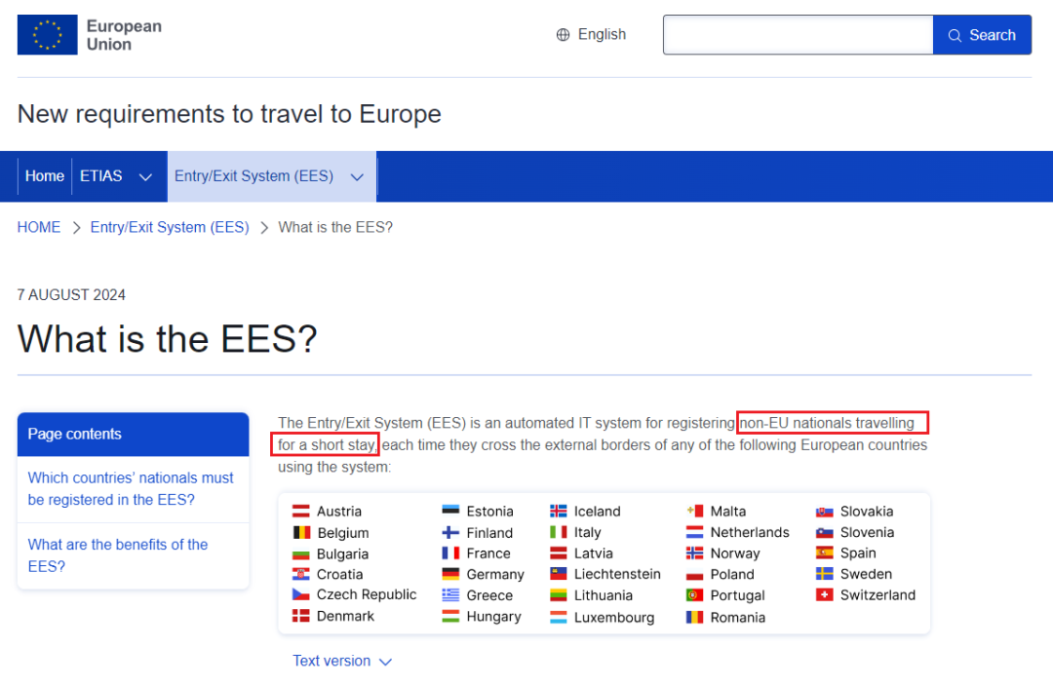Open 'What are the benefits of the EES?' link
Image resolution: width=1053 pixels, height=686 pixels.
[x=118, y=555]
